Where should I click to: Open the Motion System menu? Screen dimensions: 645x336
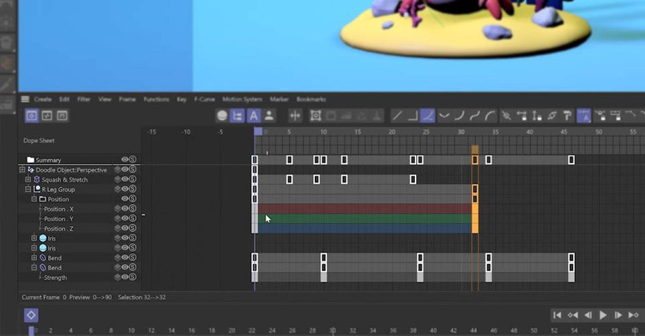[x=242, y=100]
